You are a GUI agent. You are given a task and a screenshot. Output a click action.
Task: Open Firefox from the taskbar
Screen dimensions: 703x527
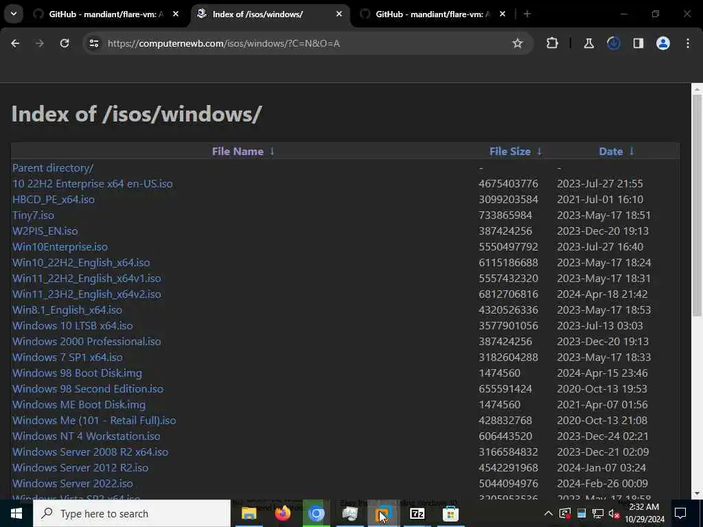282,513
